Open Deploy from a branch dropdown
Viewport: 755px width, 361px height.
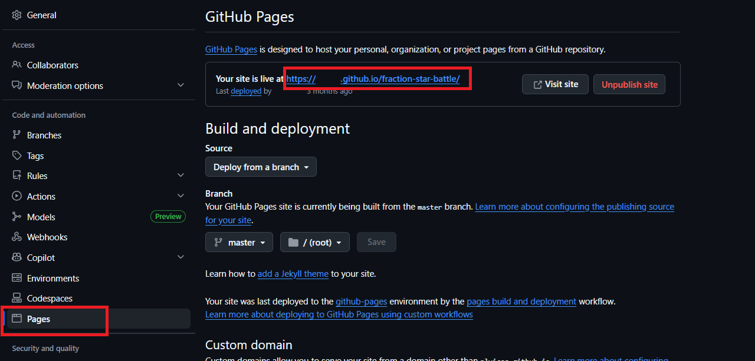(x=261, y=167)
